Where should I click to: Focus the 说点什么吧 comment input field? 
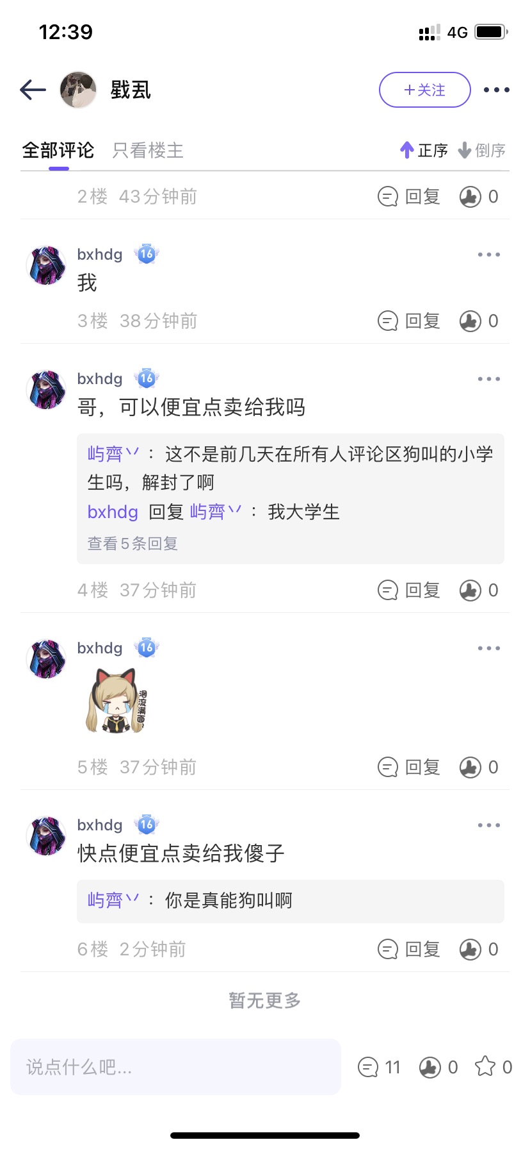175,1067
